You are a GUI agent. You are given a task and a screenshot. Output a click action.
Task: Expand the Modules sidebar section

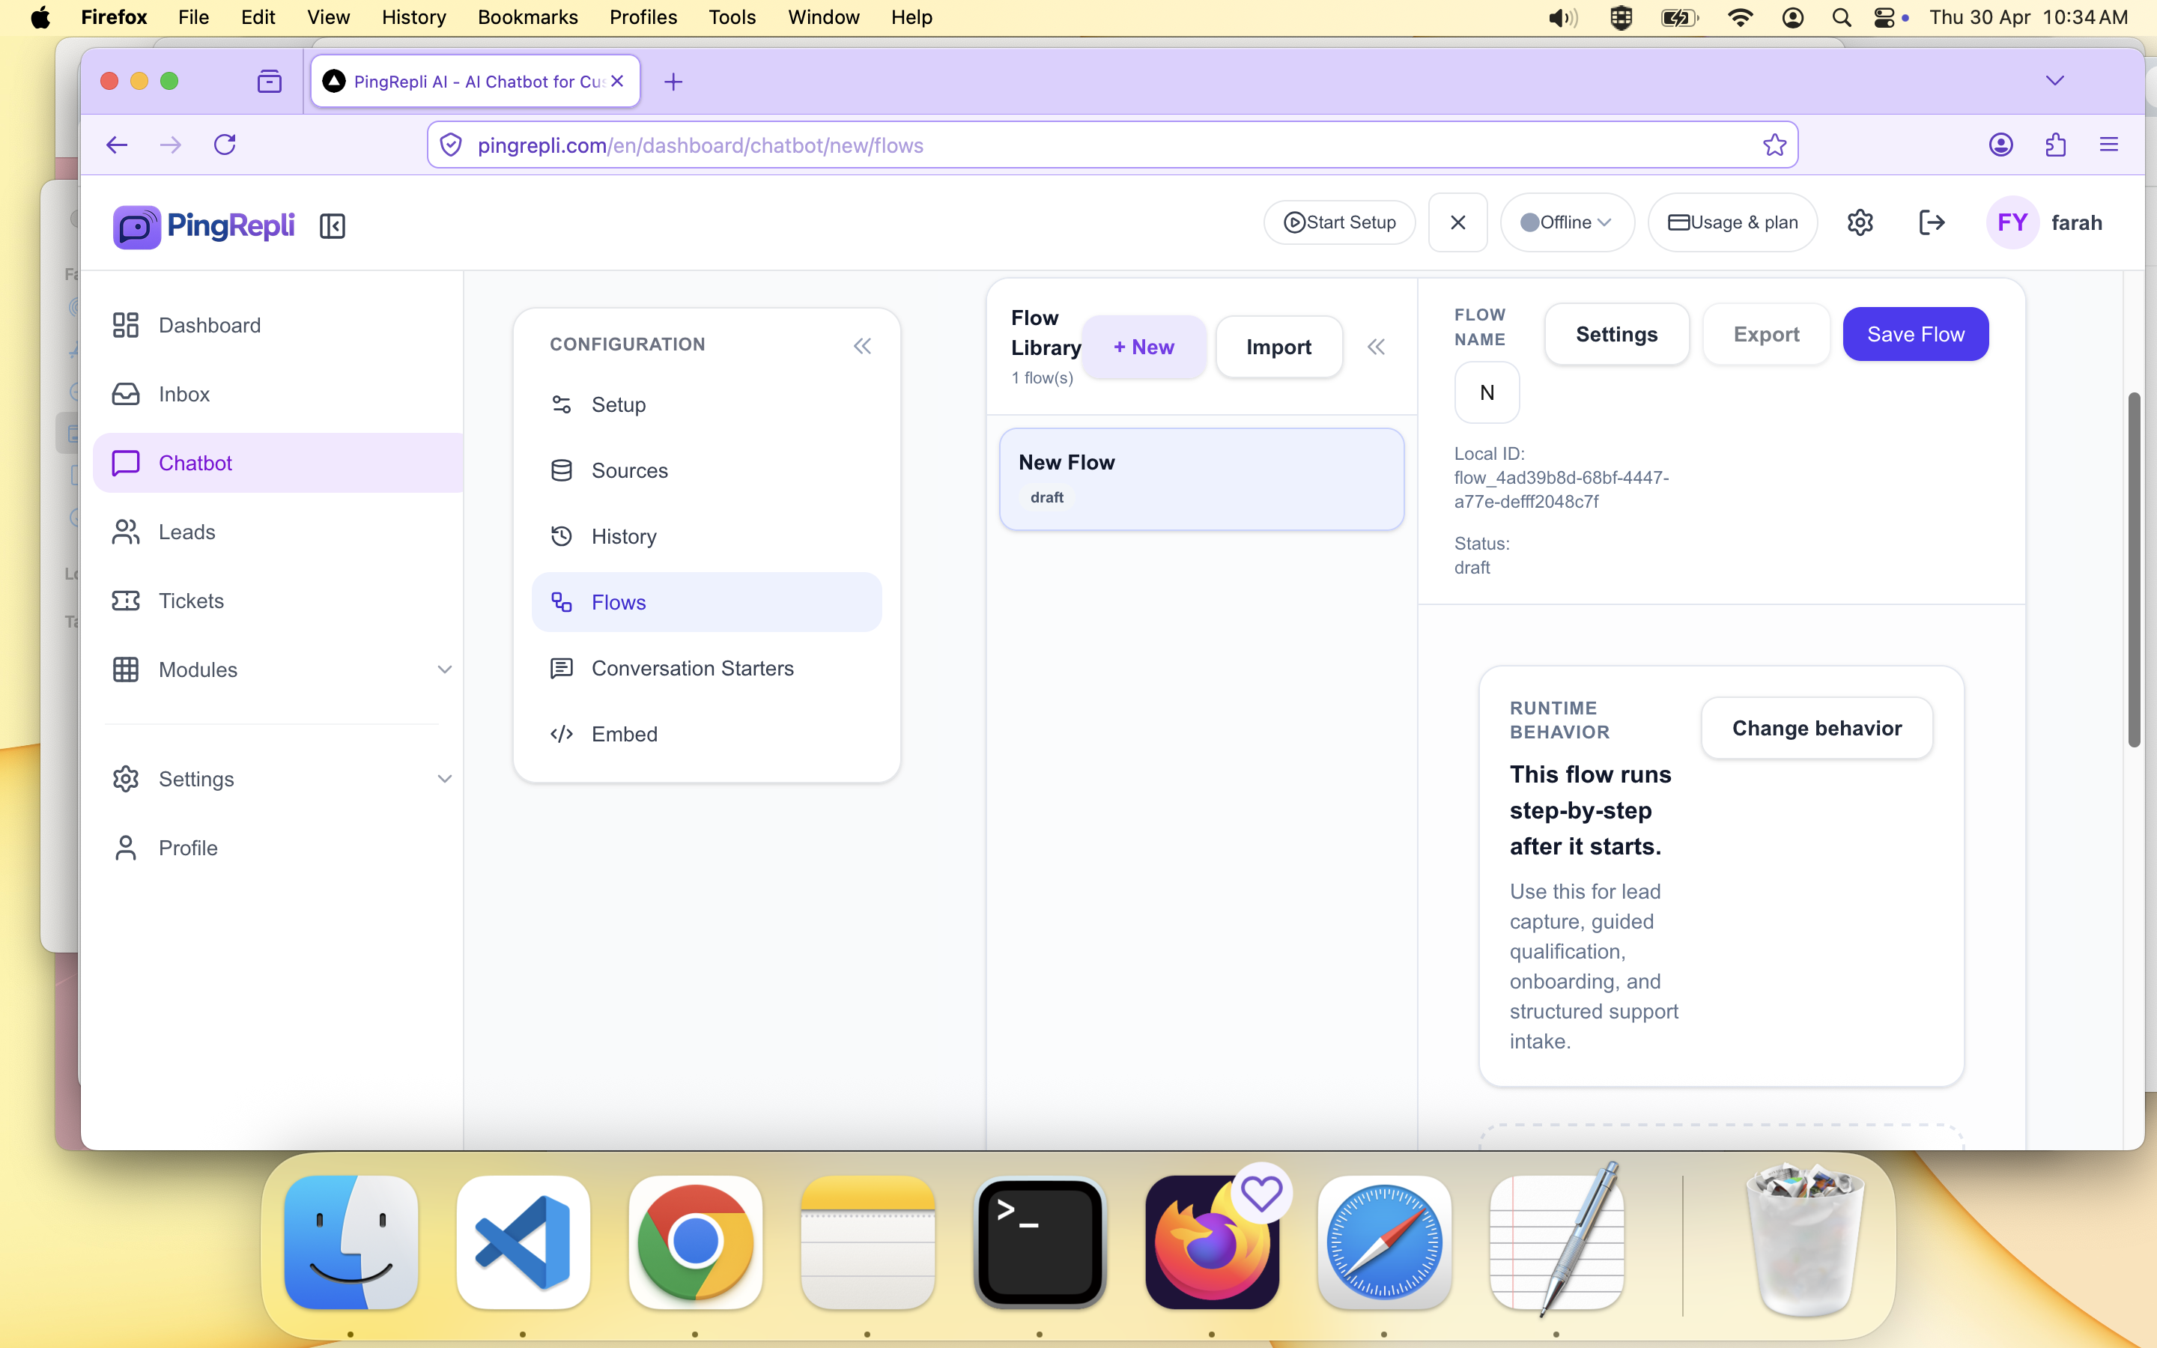click(445, 670)
